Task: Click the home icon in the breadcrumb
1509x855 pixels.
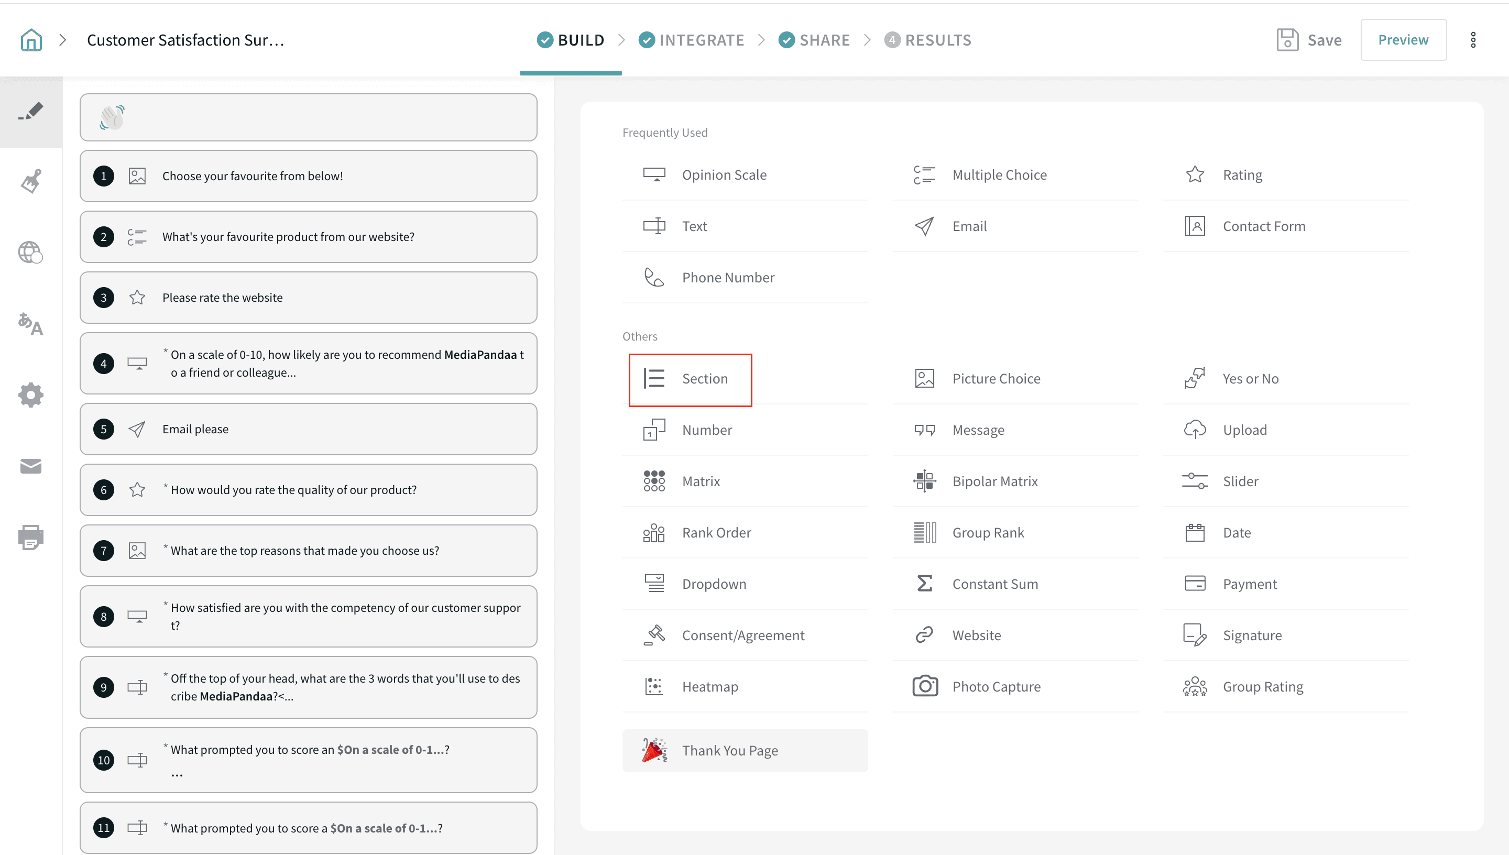Action: point(31,40)
